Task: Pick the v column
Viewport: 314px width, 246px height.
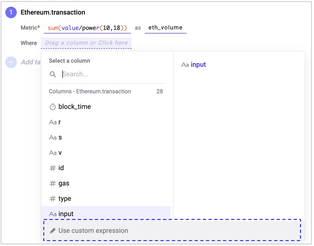Action: coord(60,153)
